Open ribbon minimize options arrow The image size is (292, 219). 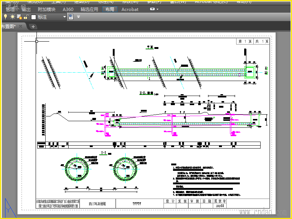pyautogui.click(x=158, y=9)
